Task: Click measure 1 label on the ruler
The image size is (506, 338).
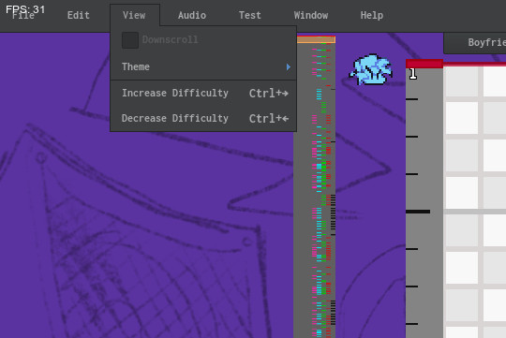Action: pyautogui.click(x=413, y=74)
